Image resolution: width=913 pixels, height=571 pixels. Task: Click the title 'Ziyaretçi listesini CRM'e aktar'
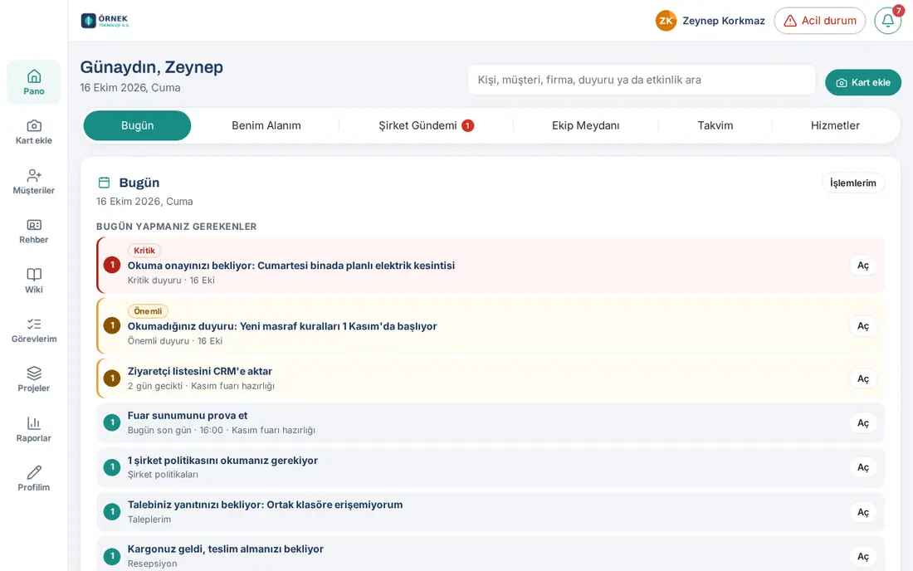(x=200, y=371)
